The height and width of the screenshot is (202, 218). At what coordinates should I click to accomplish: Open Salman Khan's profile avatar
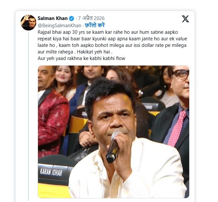pyautogui.click(x=28, y=23)
